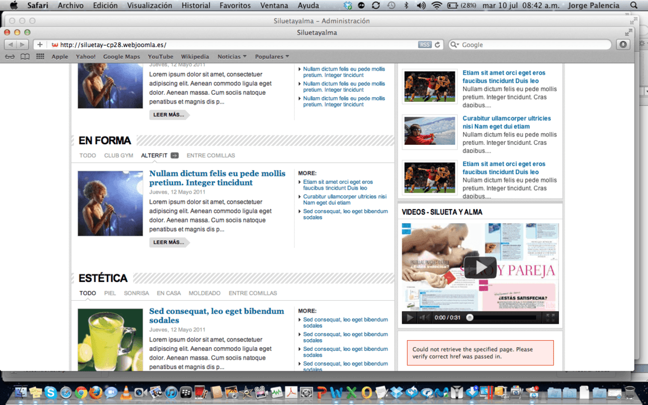Image resolution: width=648 pixels, height=405 pixels.
Task: Toggle video full screen button
Action: pos(550,317)
